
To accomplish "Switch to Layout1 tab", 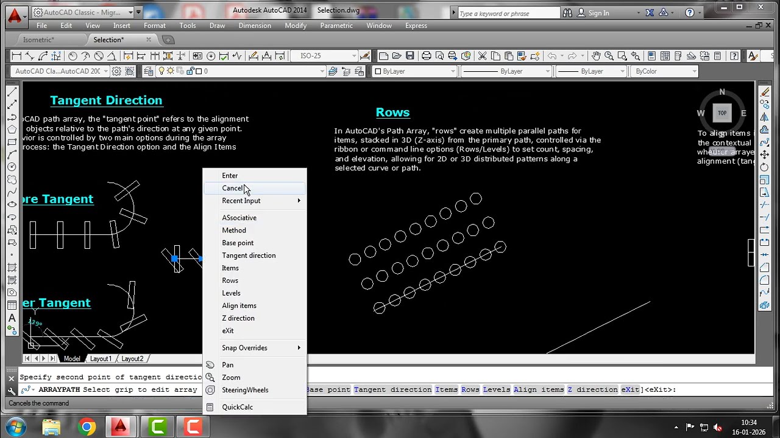I will click(101, 359).
